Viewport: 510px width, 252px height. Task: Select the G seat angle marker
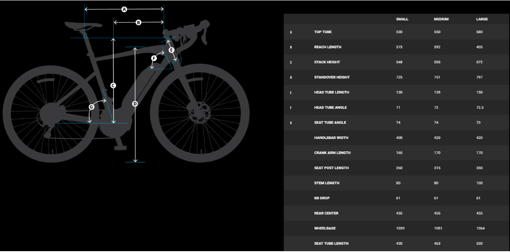[x=91, y=107]
